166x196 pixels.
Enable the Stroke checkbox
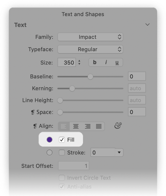62,152
